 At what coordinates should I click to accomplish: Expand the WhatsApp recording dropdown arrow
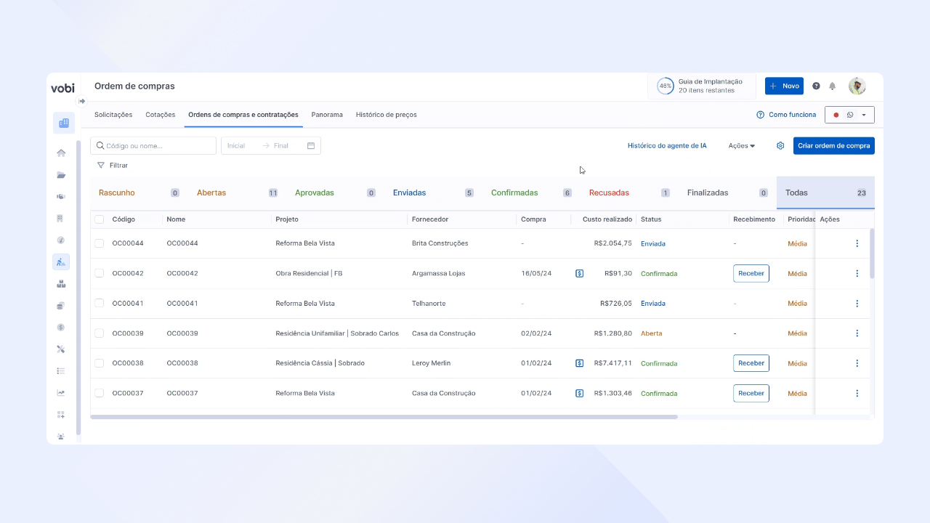point(864,115)
